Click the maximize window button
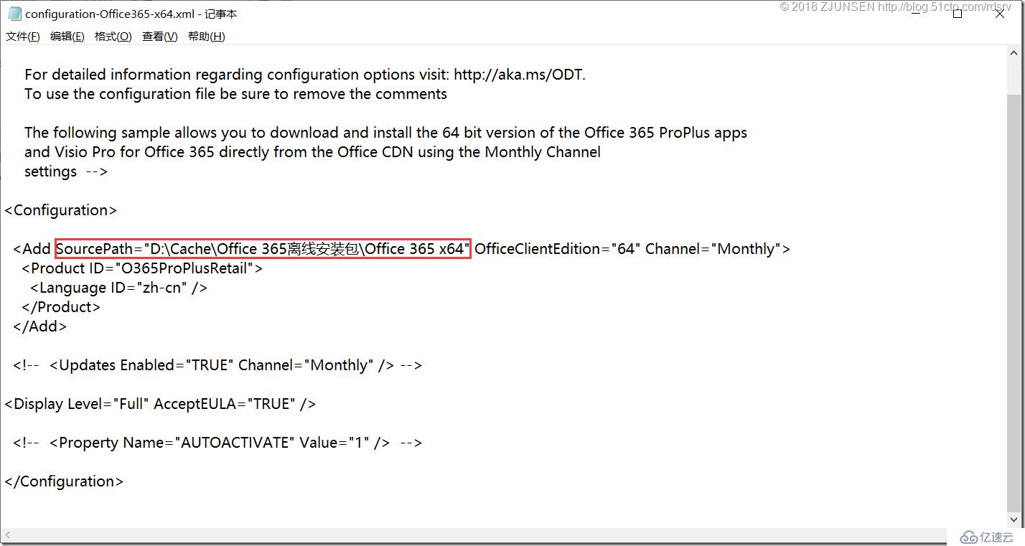Image resolution: width=1025 pixels, height=546 pixels. coord(958,14)
